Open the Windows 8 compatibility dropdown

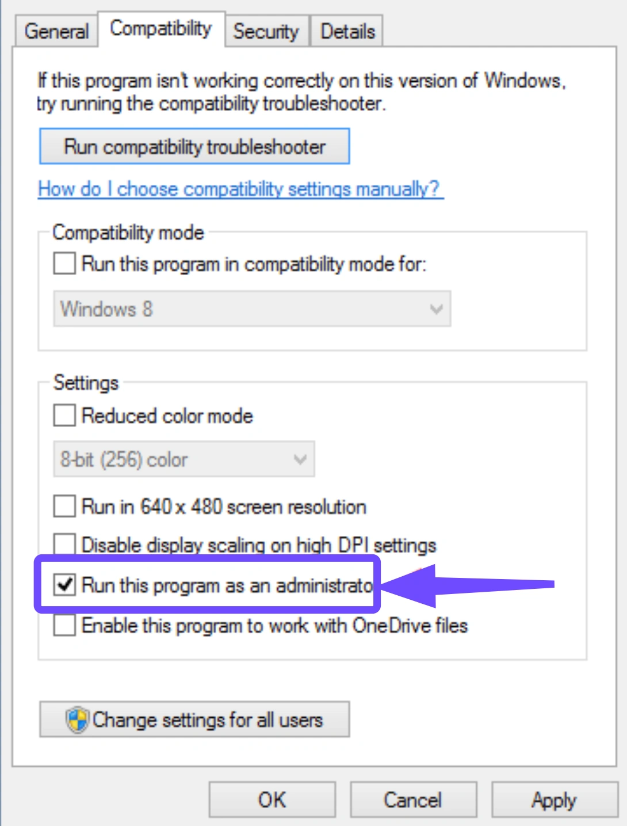[252, 309]
